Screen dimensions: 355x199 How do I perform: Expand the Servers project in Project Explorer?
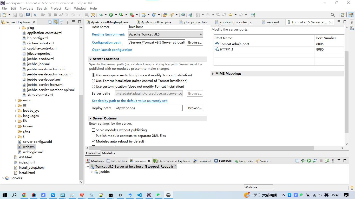(x=3, y=178)
